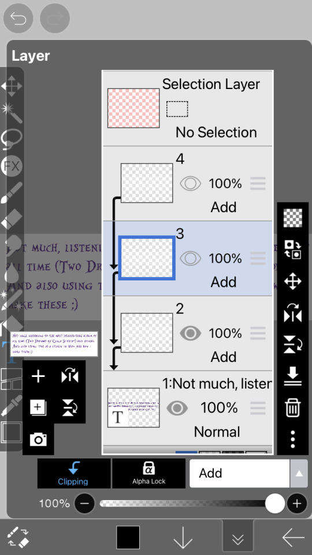Toggle visibility of layer 2
312x555 pixels.
coord(190,333)
